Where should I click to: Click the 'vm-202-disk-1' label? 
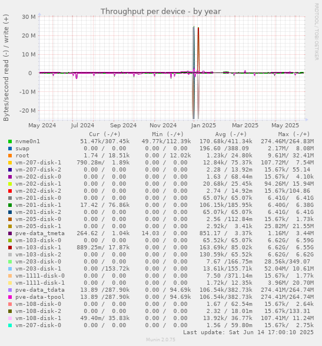(38, 184)
